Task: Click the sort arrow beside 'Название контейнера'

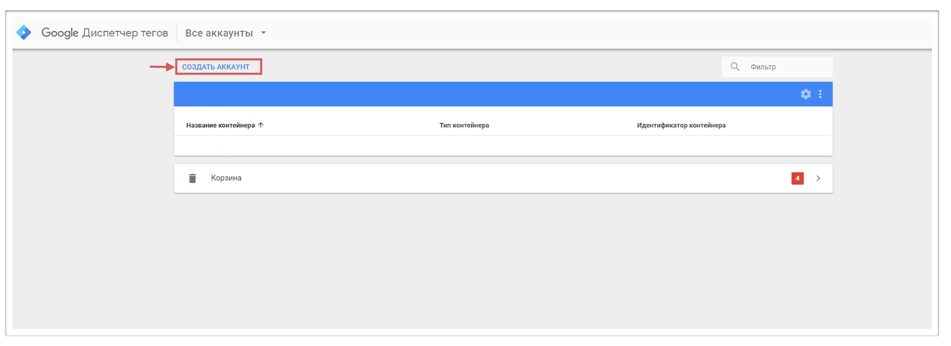Action: [261, 125]
